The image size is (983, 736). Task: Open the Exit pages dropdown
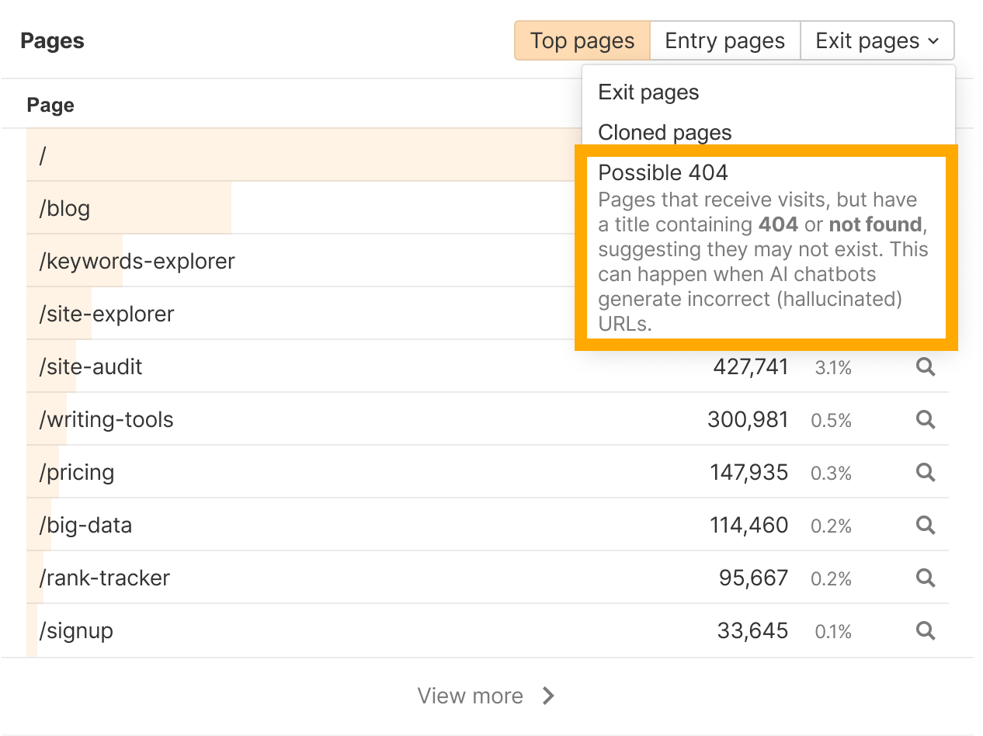pyautogui.click(x=877, y=41)
